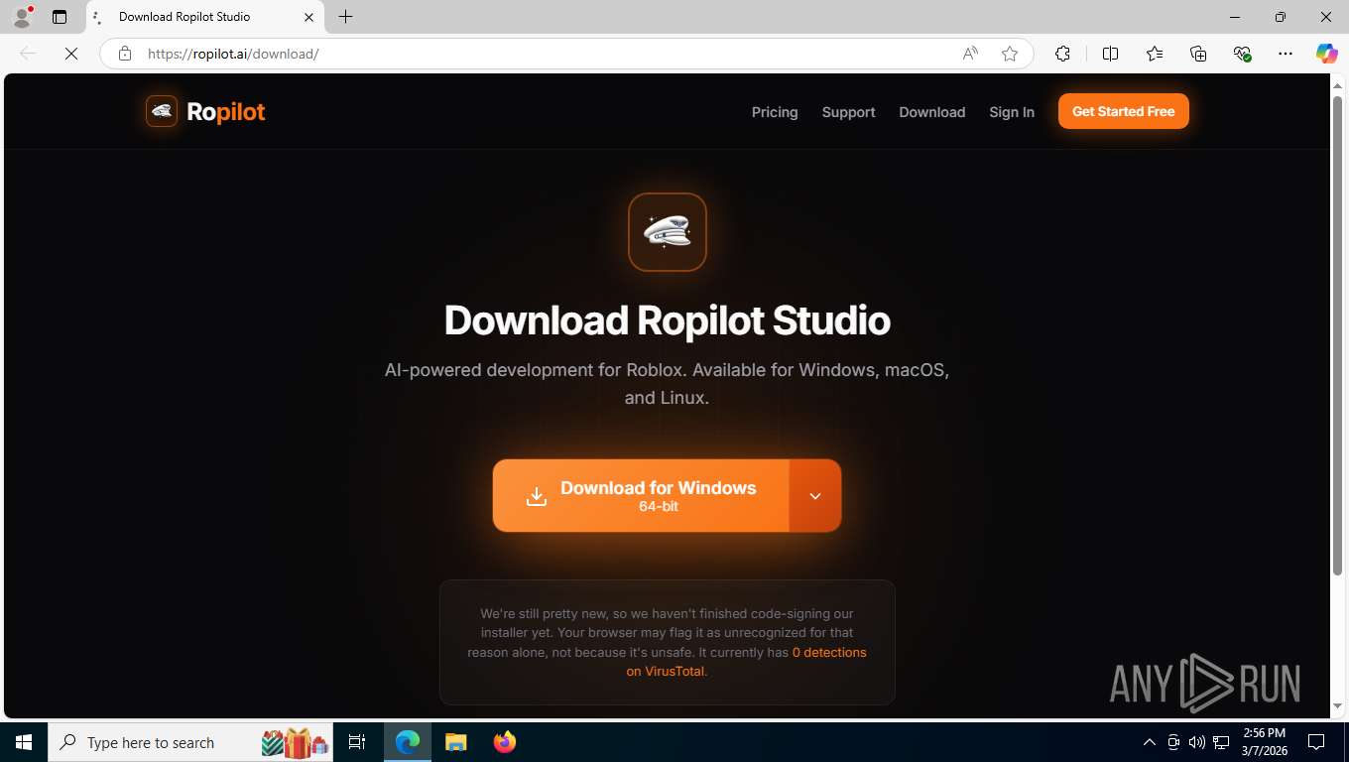Open the Extensions puzzle icon

[x=1062, y=54]
